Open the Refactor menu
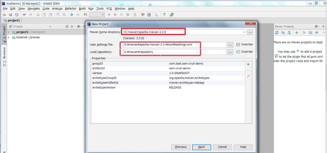Image resolution: width=327 pixels, height=153 pixels. [x=71, y=9]
